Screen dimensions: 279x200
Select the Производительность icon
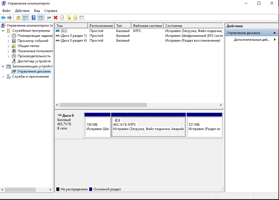point(14,56)
